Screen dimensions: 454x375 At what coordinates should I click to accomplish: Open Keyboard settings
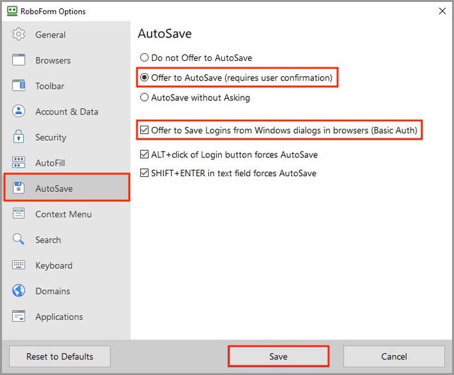pos(67,265)
